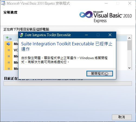136x122 pixels.
Task: Click scroll up arrow of install list
Action: pos(129,38)
